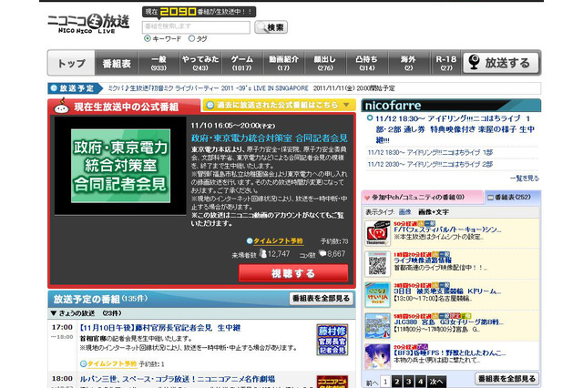583x388 pixels.
Task: Open the アイドリング ニコはちライブ 2部 link
Action: click(x=430, y=164)
